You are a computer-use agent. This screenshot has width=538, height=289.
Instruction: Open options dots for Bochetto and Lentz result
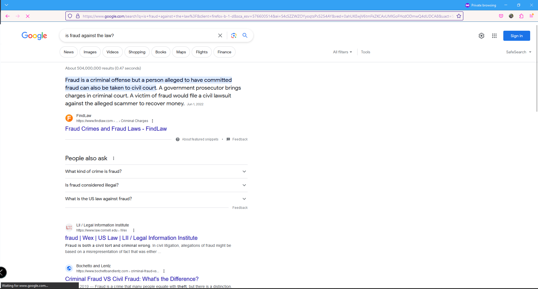coord(164,271)
